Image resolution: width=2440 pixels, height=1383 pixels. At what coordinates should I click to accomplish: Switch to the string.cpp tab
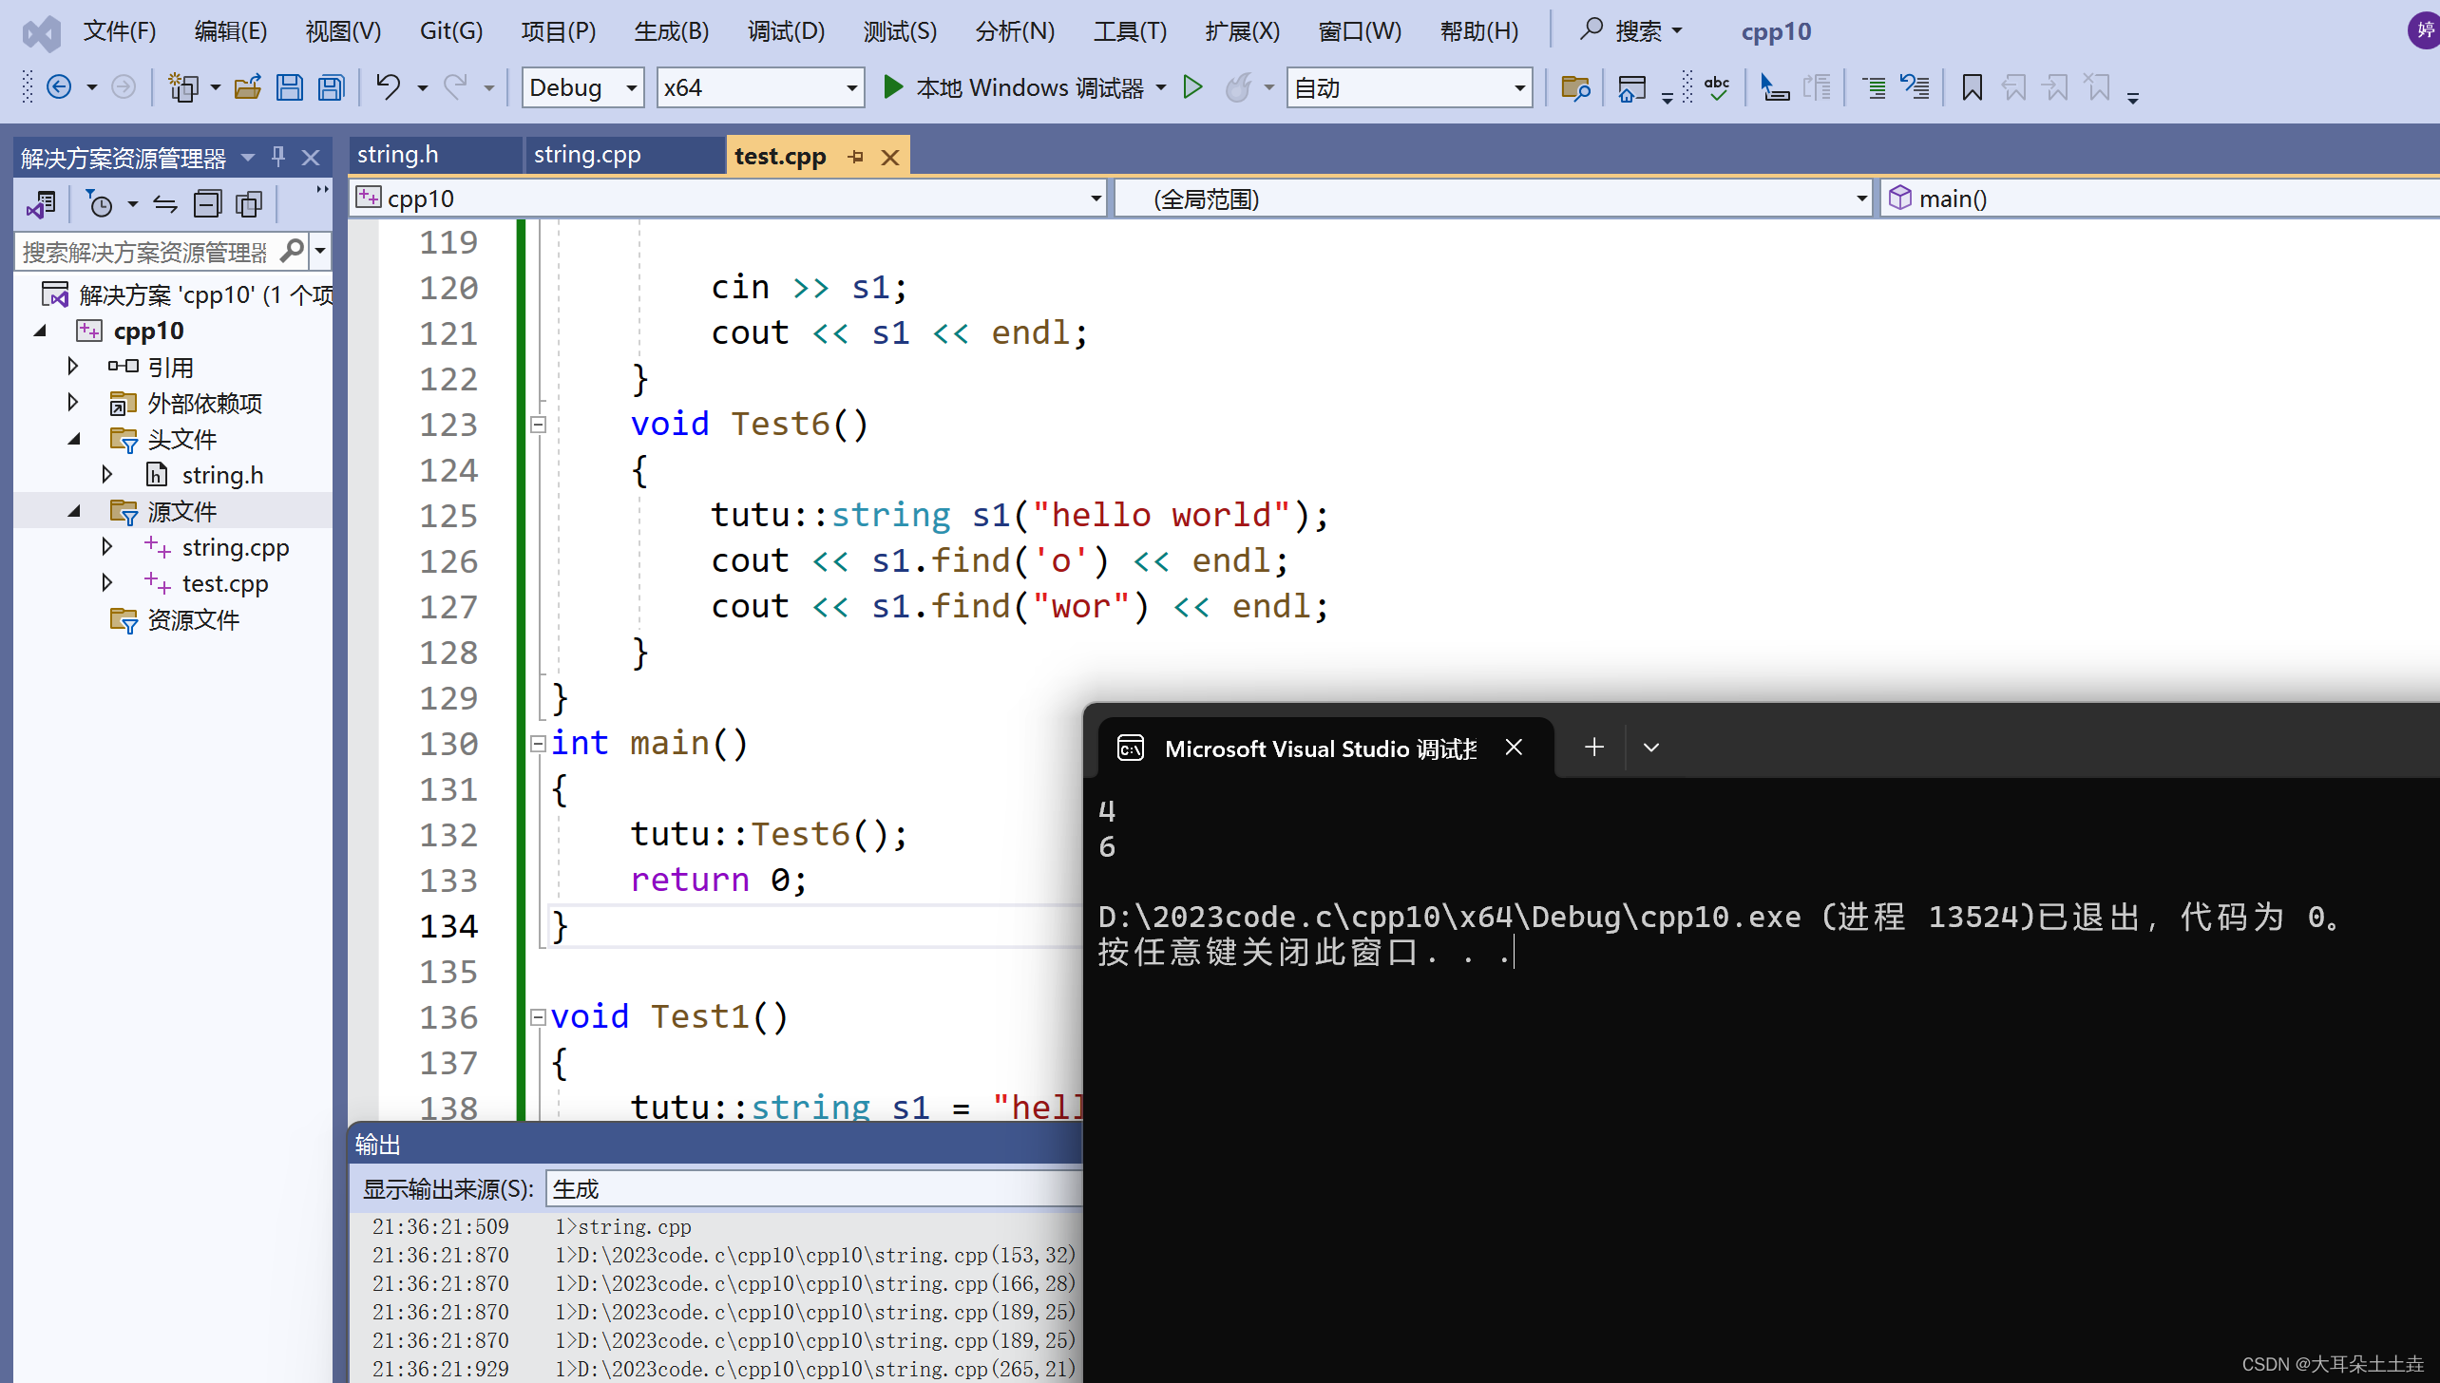click(587, 155)
